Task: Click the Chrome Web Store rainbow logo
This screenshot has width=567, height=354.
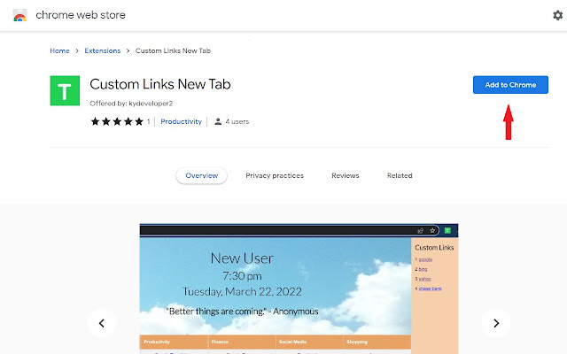Action: (x=19, y=15)
